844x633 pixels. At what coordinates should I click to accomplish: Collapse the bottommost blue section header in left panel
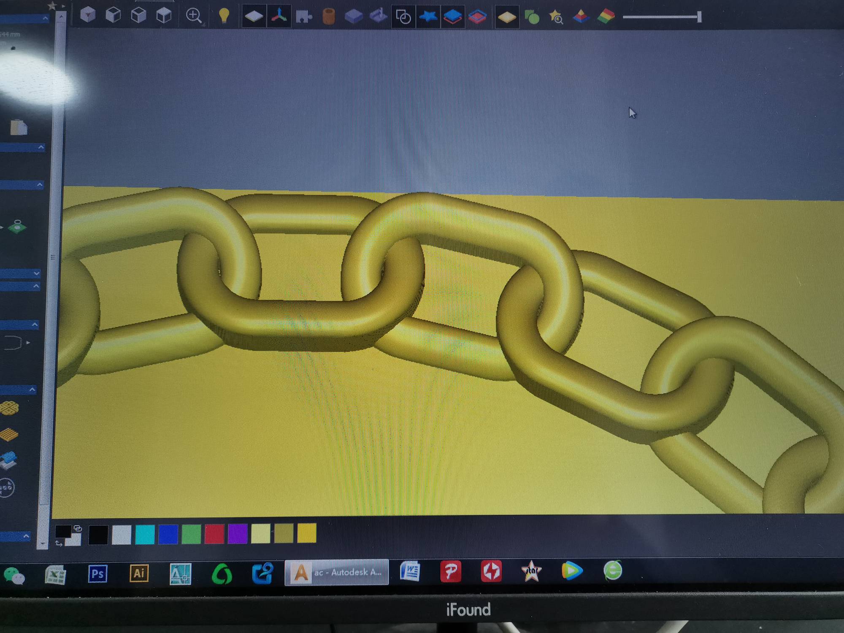[16, 536]
